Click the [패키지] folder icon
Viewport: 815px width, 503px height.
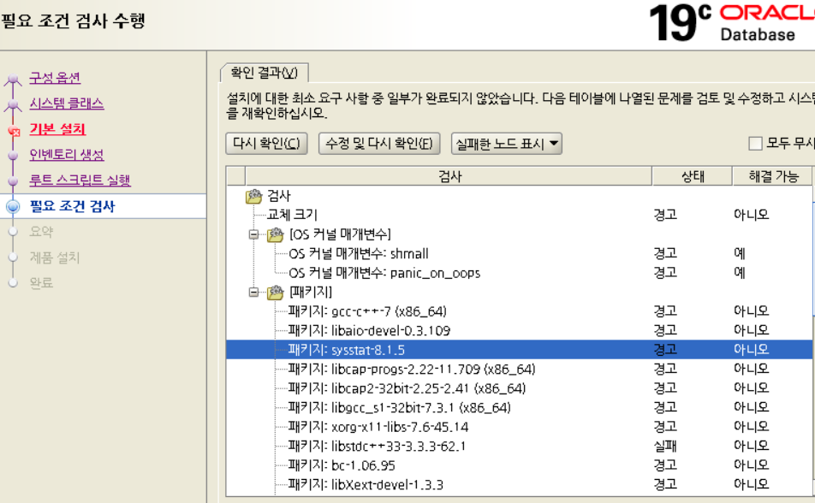pos(276,293)
